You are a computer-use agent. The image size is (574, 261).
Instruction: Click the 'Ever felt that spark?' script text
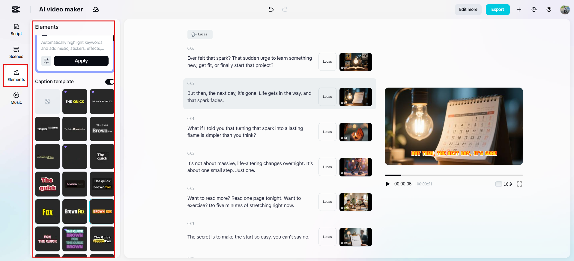point(250,62)
